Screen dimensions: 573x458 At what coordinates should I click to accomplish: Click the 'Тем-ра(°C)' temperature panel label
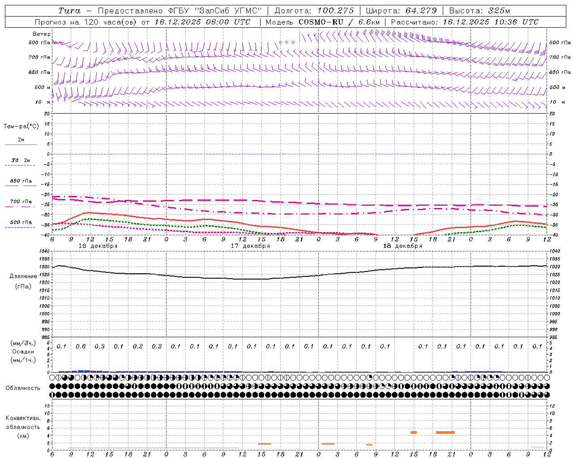pyautogui.click(x=21, y=127)
